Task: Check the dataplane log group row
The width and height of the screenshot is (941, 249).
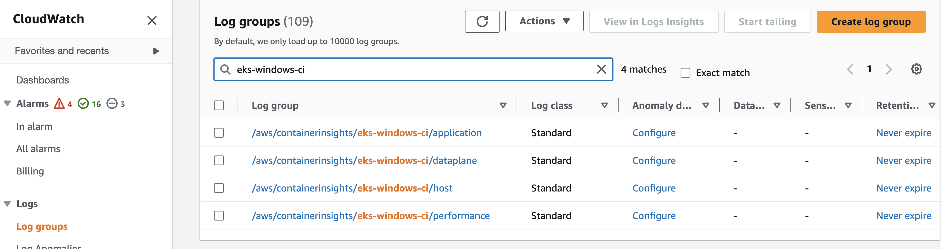Action: click(x=219, y=161)
